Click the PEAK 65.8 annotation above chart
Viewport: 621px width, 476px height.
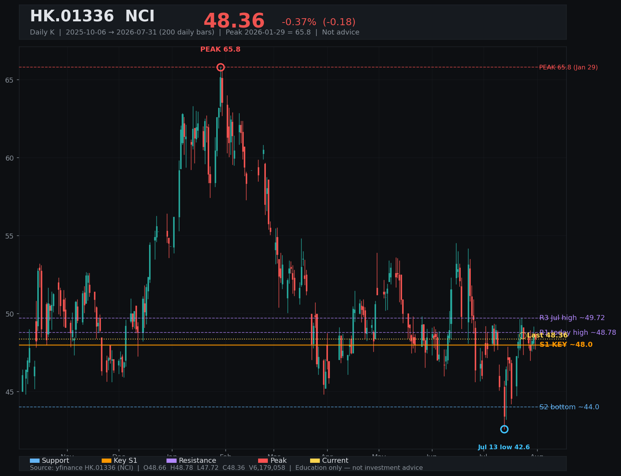click(220, 49)
